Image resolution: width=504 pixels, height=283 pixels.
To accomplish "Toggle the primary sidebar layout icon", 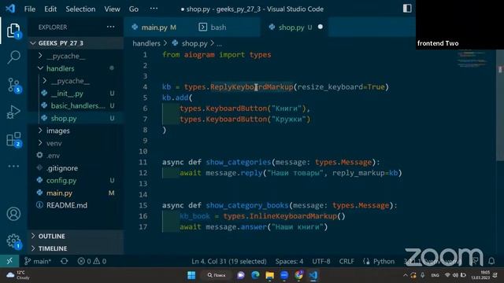I will point(407,9).
